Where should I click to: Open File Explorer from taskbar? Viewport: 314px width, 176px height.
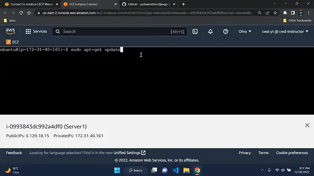[x=186, y=170]
